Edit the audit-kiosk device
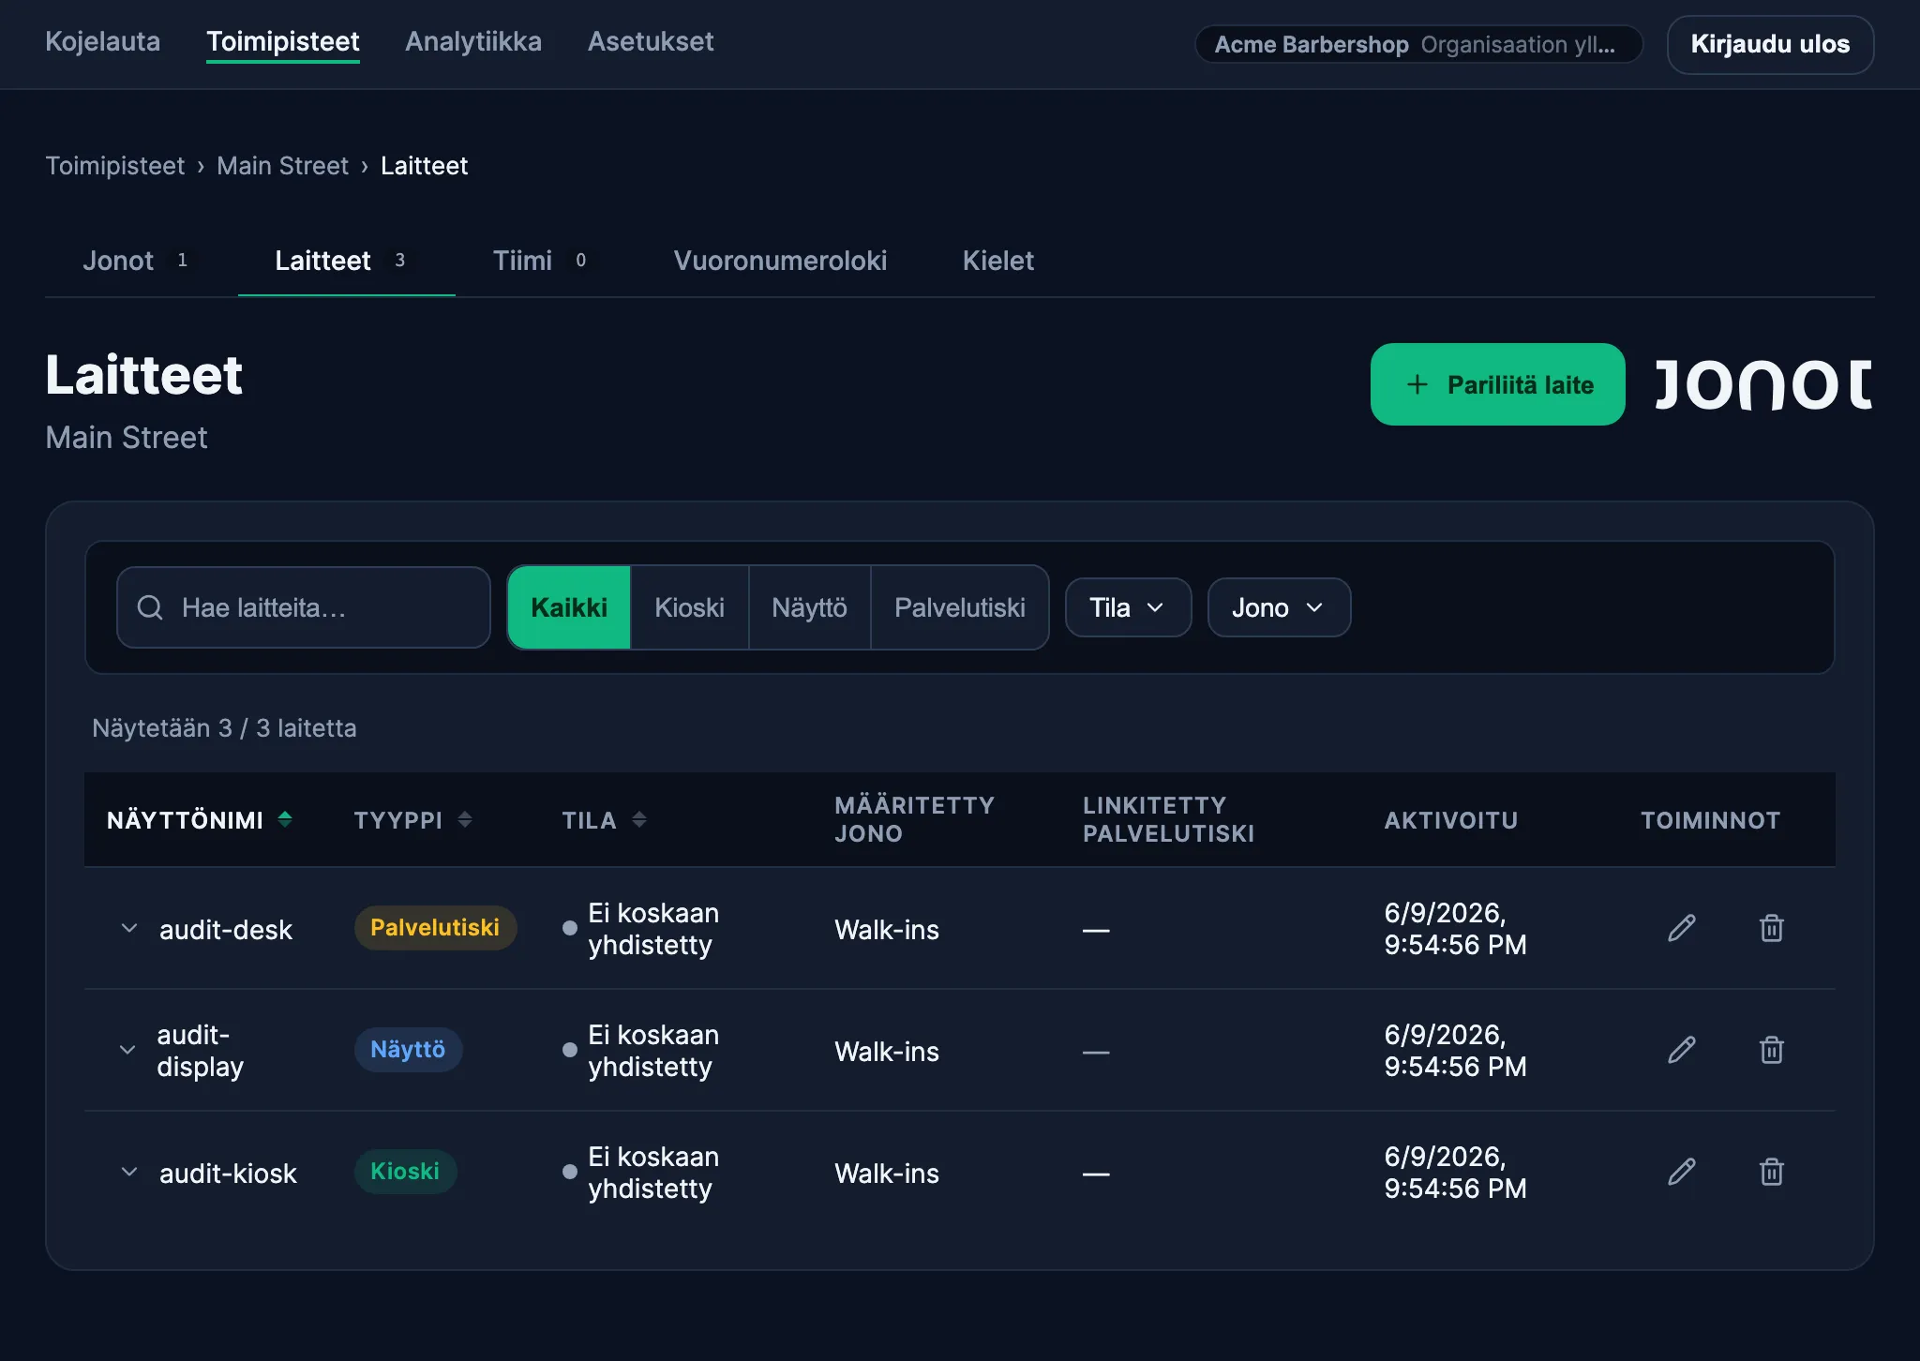The height and width of the screenshot is (1361, 1920). click(1682, 1172)
